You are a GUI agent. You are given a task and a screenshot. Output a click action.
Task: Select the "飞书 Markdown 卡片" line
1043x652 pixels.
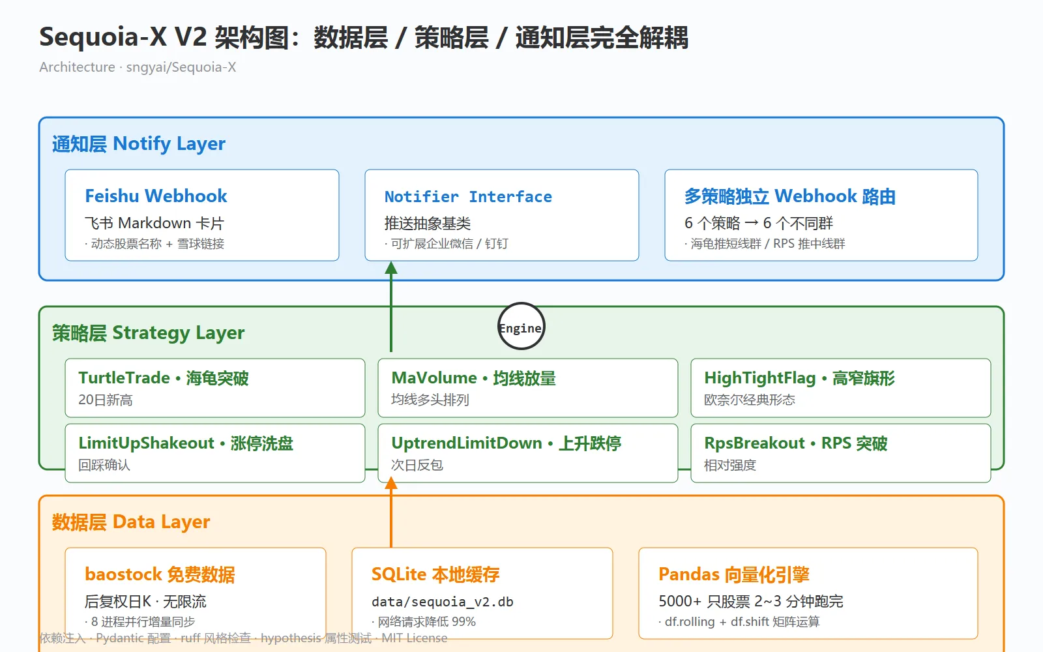pos(154,223)
